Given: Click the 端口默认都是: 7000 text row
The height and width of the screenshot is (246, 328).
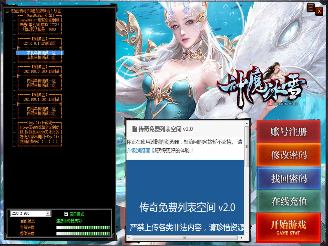Looking at the screenshot, I should [x=40, y=29].
